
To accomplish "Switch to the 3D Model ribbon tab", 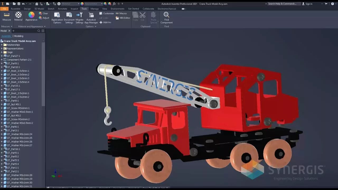I will 39,9.
